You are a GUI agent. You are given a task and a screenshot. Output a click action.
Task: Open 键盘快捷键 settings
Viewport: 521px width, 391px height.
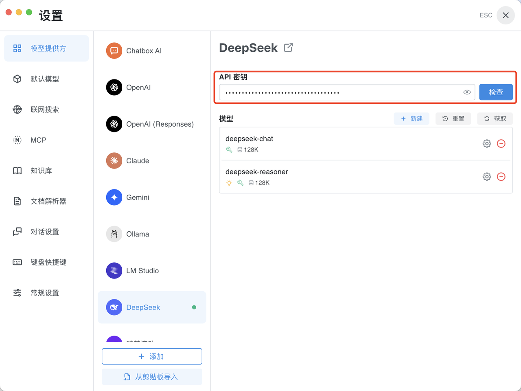(x=48, y=262)
